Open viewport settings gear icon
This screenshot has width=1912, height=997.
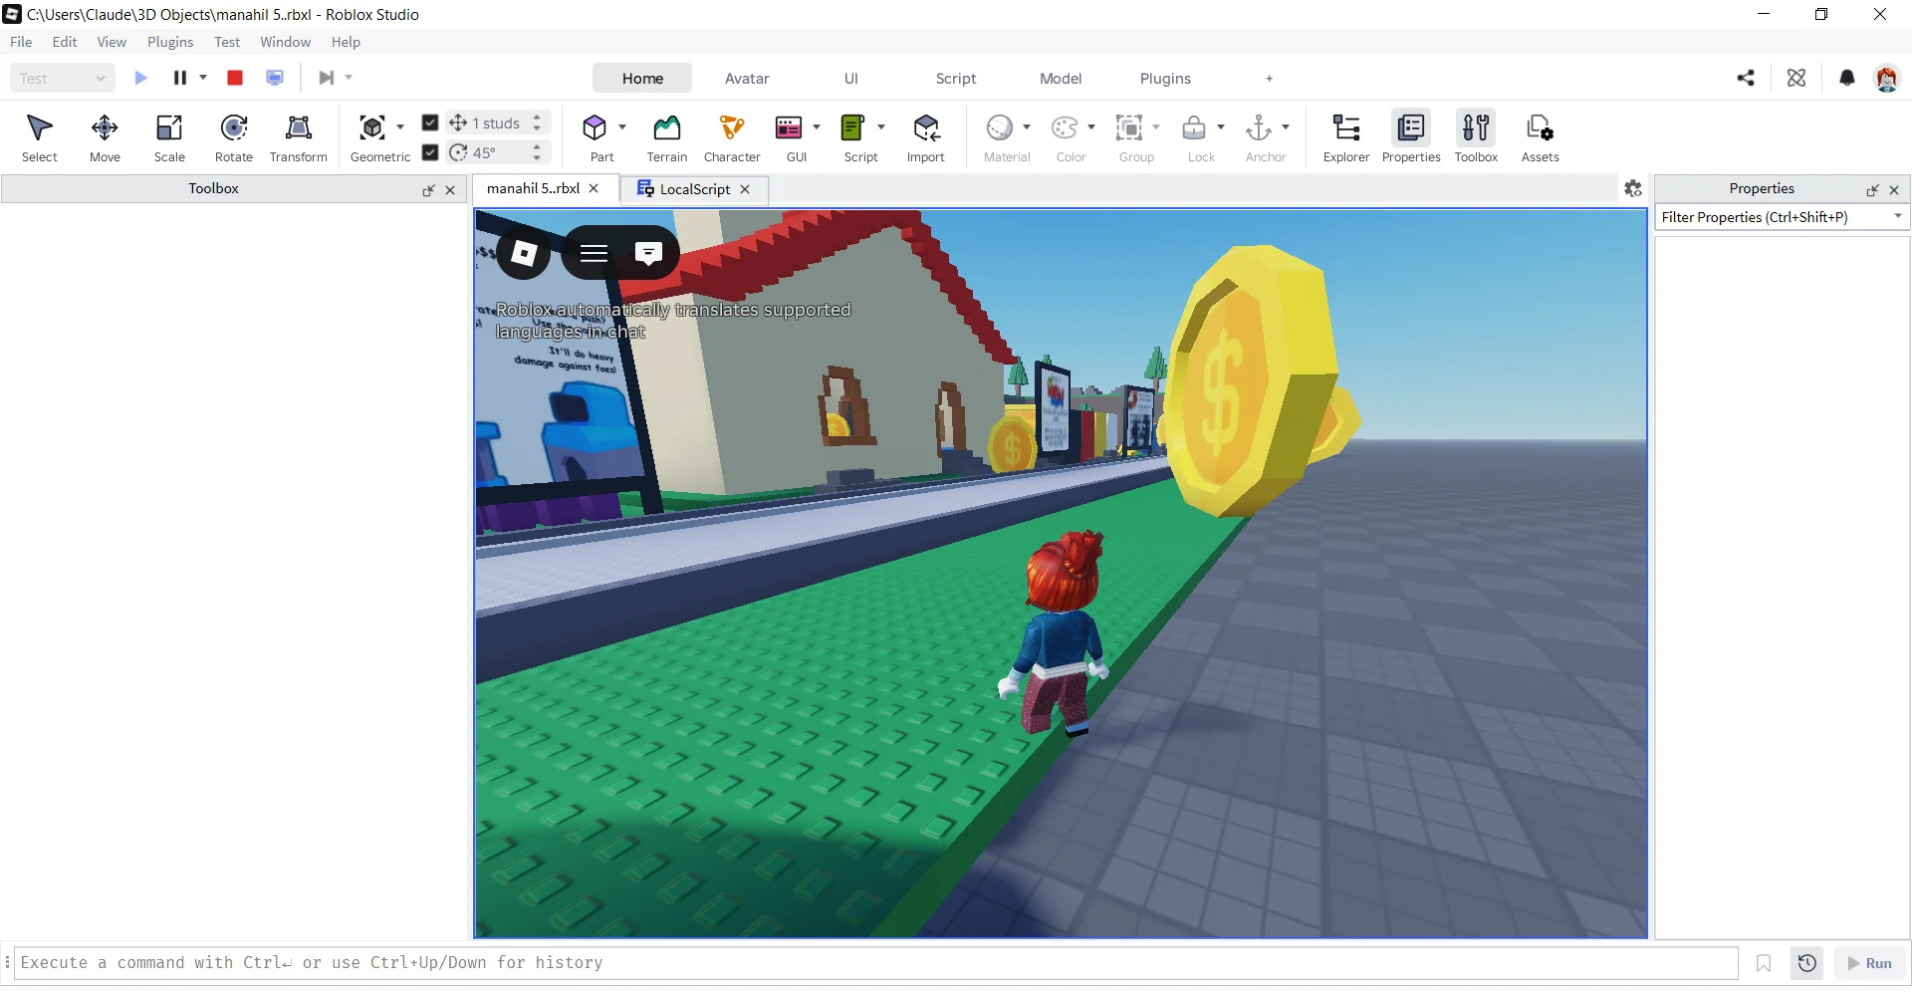click(1633, 188)
